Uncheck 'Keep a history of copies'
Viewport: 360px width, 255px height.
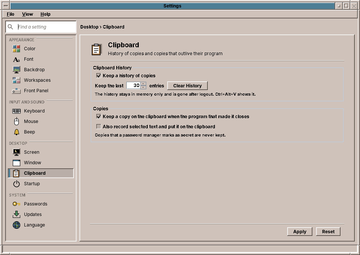[99, 75]
